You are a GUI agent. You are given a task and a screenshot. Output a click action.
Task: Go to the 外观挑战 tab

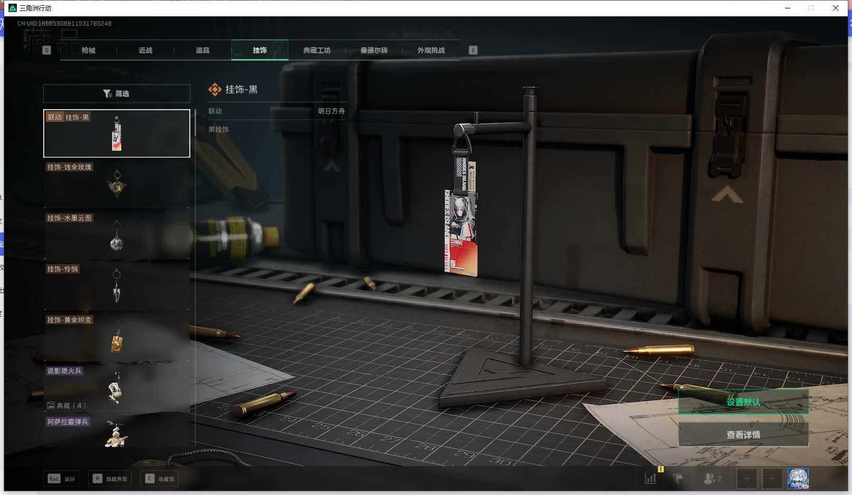pos(431,50)
